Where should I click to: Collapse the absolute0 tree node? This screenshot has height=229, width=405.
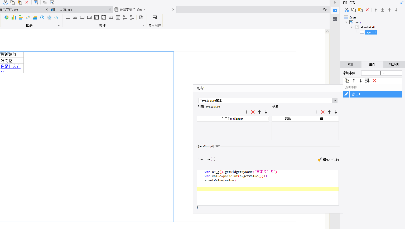[x=351, y=27]
